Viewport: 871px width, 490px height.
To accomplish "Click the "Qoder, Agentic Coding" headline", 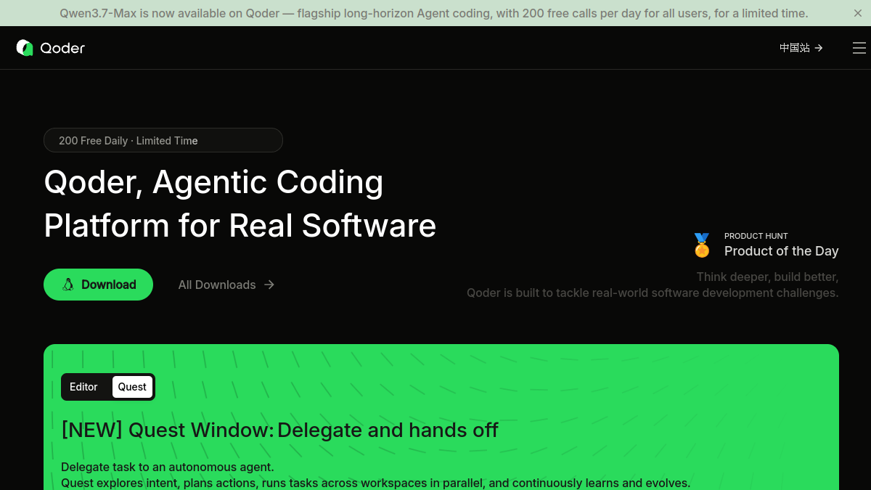I will point(213,181).
